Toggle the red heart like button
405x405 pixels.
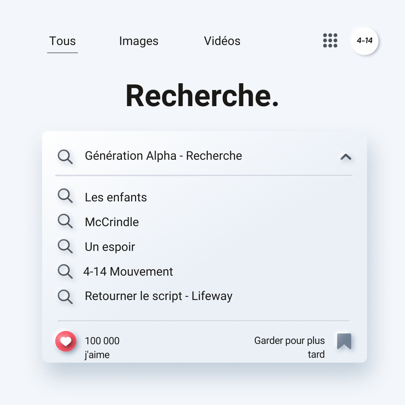coord(66,341)
